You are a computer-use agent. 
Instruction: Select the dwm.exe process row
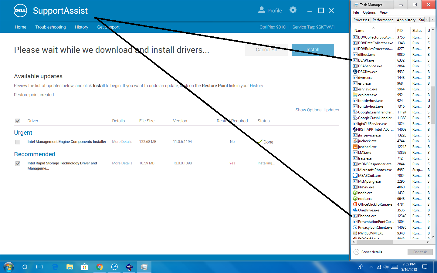391,78
